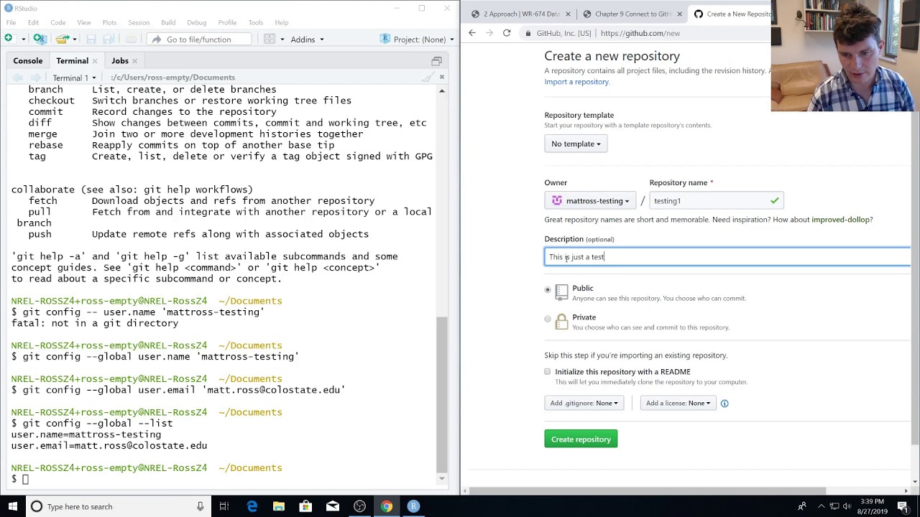The height and width of the screenshot is (517, 920).
Task: Open the Owner mattross-testing dropdown
Action: (x=590, y=201)
